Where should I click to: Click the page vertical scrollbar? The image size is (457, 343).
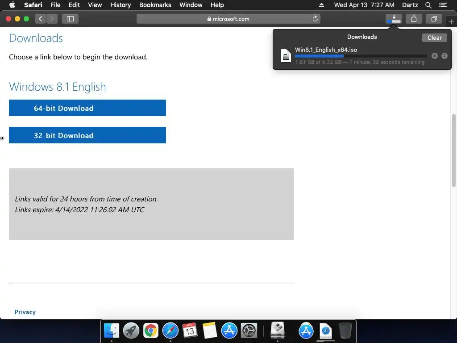(x=453, y=150)
